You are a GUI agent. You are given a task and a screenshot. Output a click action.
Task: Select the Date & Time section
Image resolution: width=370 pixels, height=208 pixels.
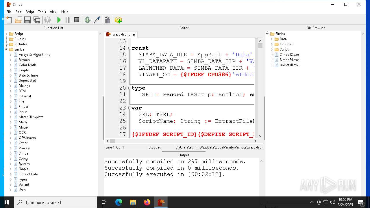click(28, 75)
